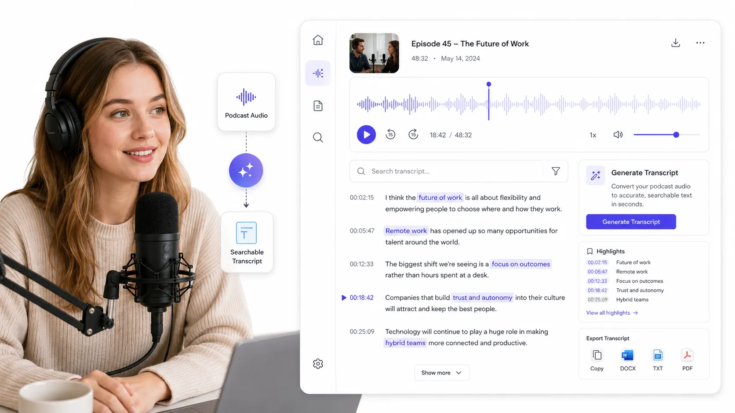Click the magic wand Generate icon

[596, 176]
